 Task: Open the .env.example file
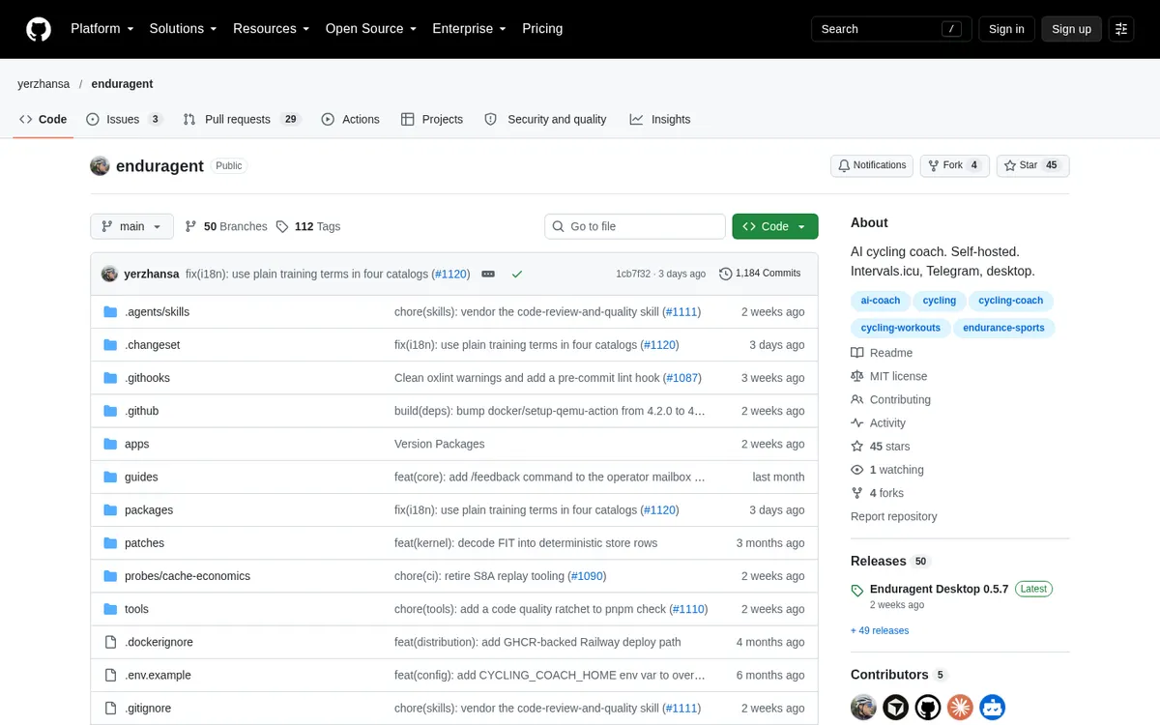click(x=158, y=675)
